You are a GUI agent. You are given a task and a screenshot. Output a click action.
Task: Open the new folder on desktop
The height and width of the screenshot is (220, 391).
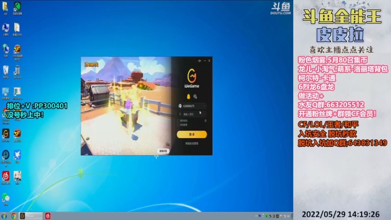pos(17,29)
